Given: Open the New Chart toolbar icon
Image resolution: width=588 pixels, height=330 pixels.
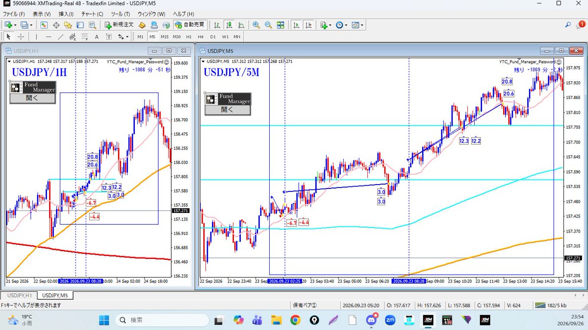Looking at the screenshot, I should coord(8,25).
